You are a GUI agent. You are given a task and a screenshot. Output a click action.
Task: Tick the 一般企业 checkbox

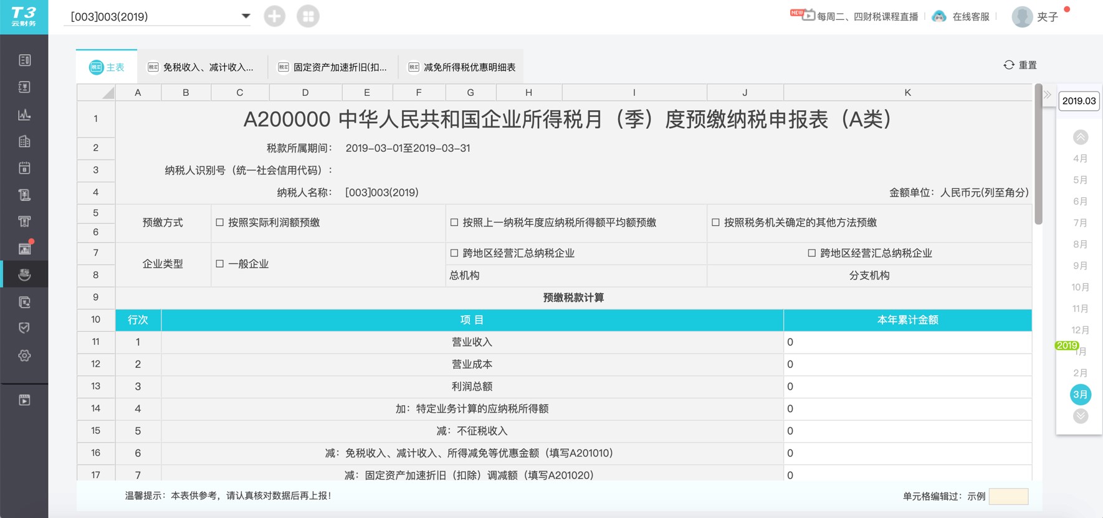tap(220, 264)
